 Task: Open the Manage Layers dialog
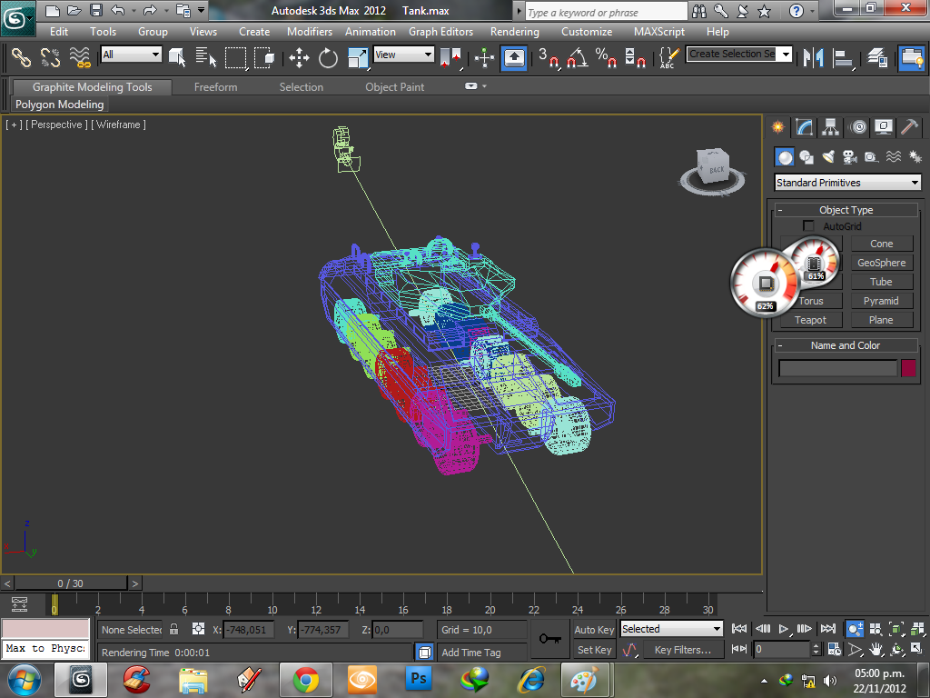(877, 57)
